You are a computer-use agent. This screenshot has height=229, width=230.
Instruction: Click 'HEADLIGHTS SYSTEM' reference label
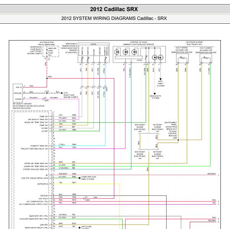tap(155, 97)
